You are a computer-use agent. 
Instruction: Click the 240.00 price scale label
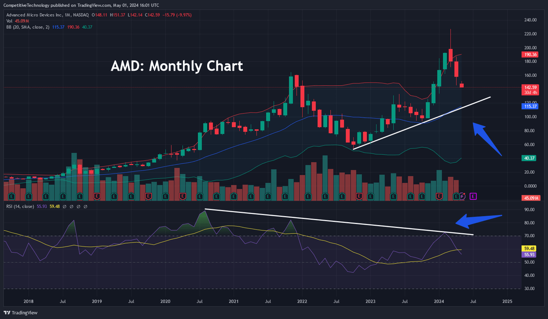(530, 20)
